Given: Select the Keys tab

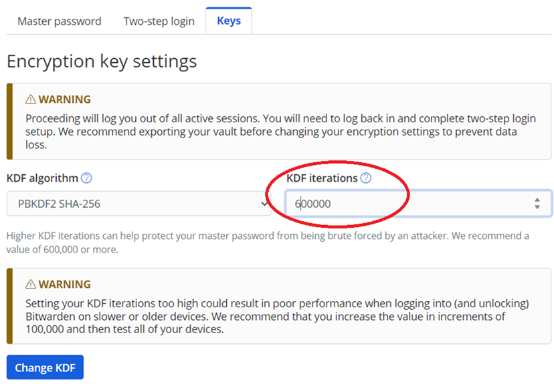Looking at the screenshot, I should 229,21.
